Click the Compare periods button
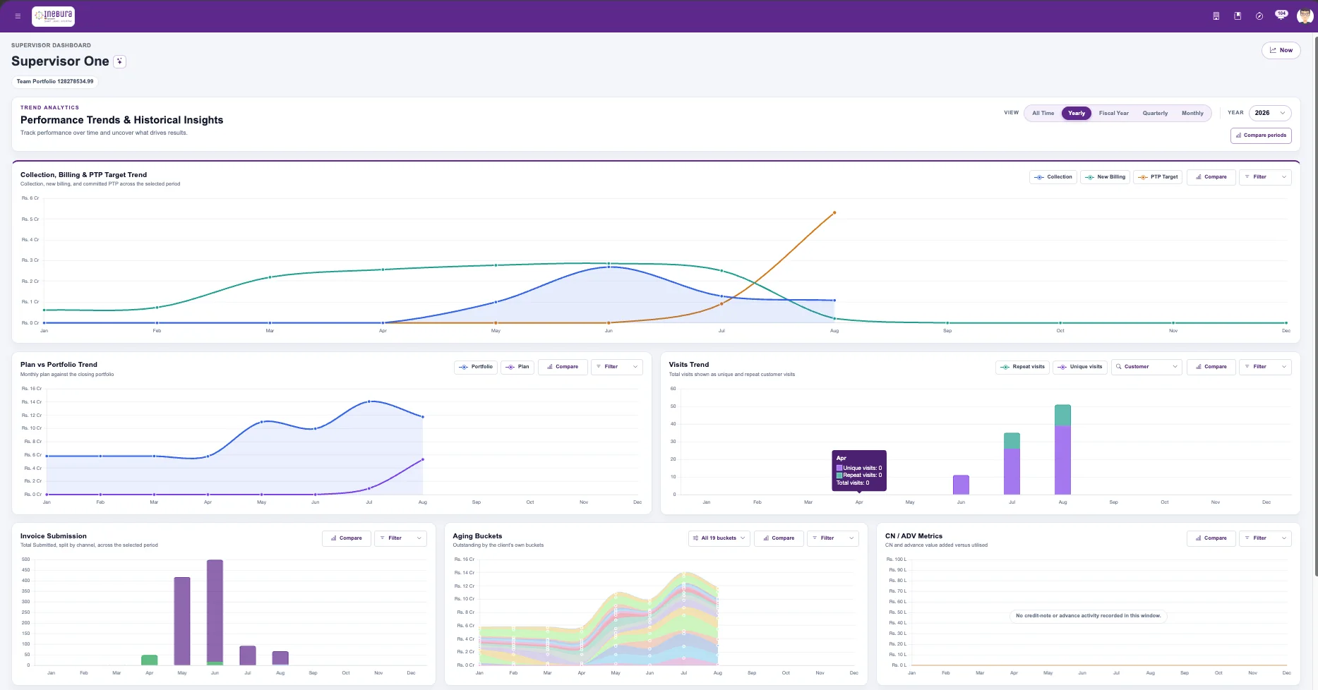1318x690 pixels. pyautogui.click(x=1261, y=135)
